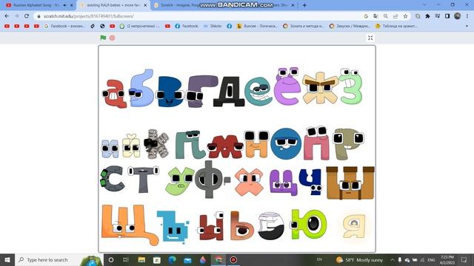Open the (2 непрочетени) bookmark
Image resolution: width=474 pixels, height=266 pixels.
[140, 27]
